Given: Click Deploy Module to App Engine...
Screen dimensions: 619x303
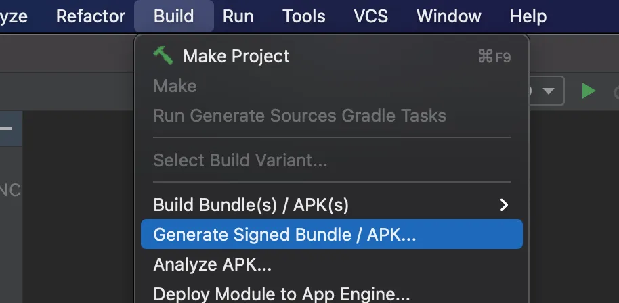Looking at the screenshot, I should (x=282, y=294).
